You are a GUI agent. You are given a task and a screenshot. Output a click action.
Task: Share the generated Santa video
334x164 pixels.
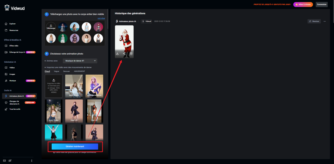click(124, 54)
